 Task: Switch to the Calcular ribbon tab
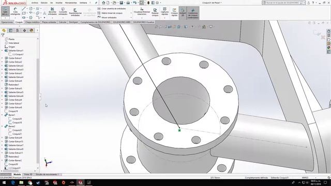click(63, 22)
